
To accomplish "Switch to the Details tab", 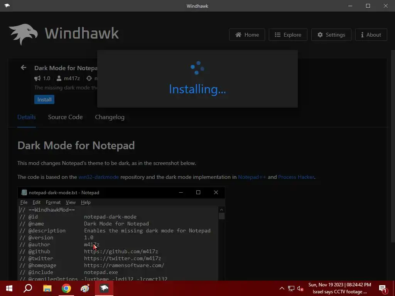I will pos(27,117).
